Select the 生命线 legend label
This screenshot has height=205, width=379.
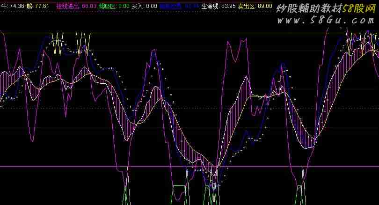(210, 6)
